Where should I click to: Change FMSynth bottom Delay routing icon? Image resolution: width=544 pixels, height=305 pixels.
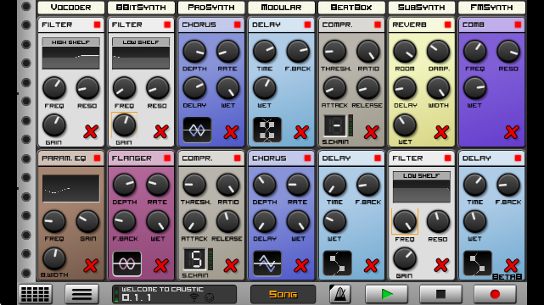click(x=478, y=263)
